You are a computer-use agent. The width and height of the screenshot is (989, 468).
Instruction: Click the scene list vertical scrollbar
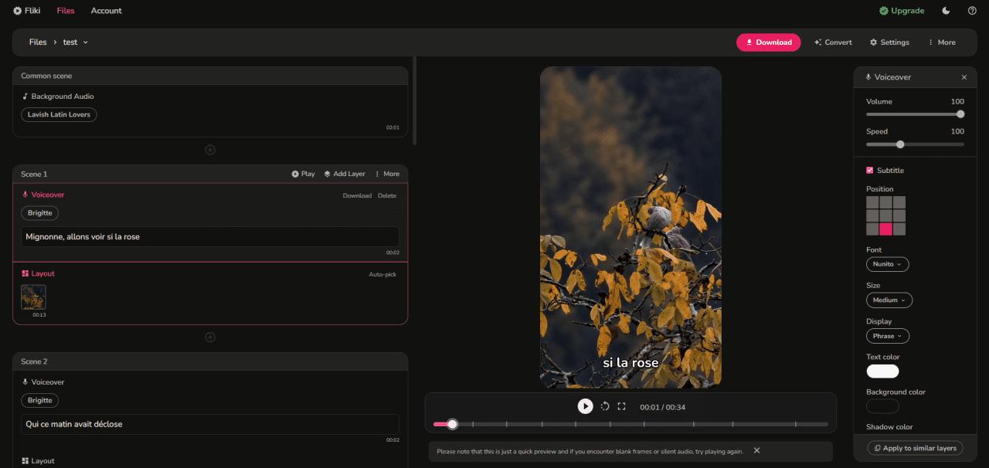coord(416,100)
